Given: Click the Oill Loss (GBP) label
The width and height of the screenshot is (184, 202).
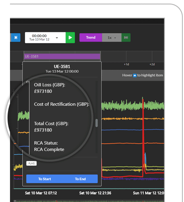Looking at the screenshot, I should [50, 85].
